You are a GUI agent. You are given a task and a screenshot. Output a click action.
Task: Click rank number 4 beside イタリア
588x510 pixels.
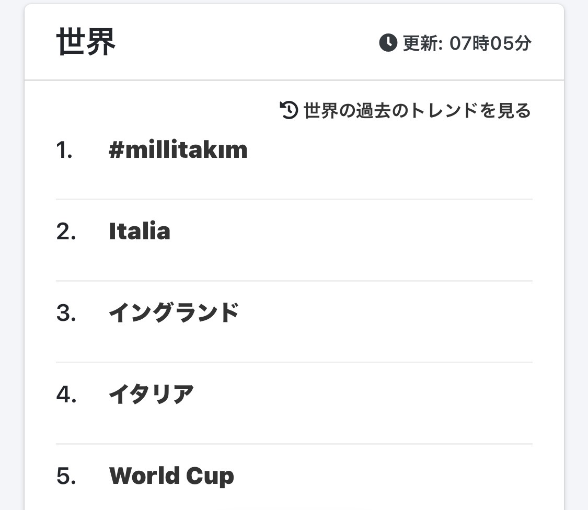66,394
